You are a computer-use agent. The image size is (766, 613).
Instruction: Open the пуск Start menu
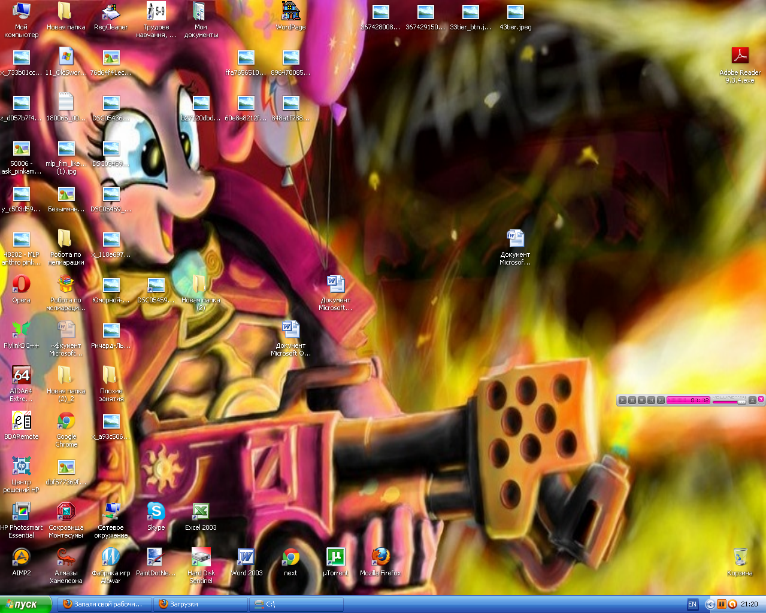[x=25, y=604]
